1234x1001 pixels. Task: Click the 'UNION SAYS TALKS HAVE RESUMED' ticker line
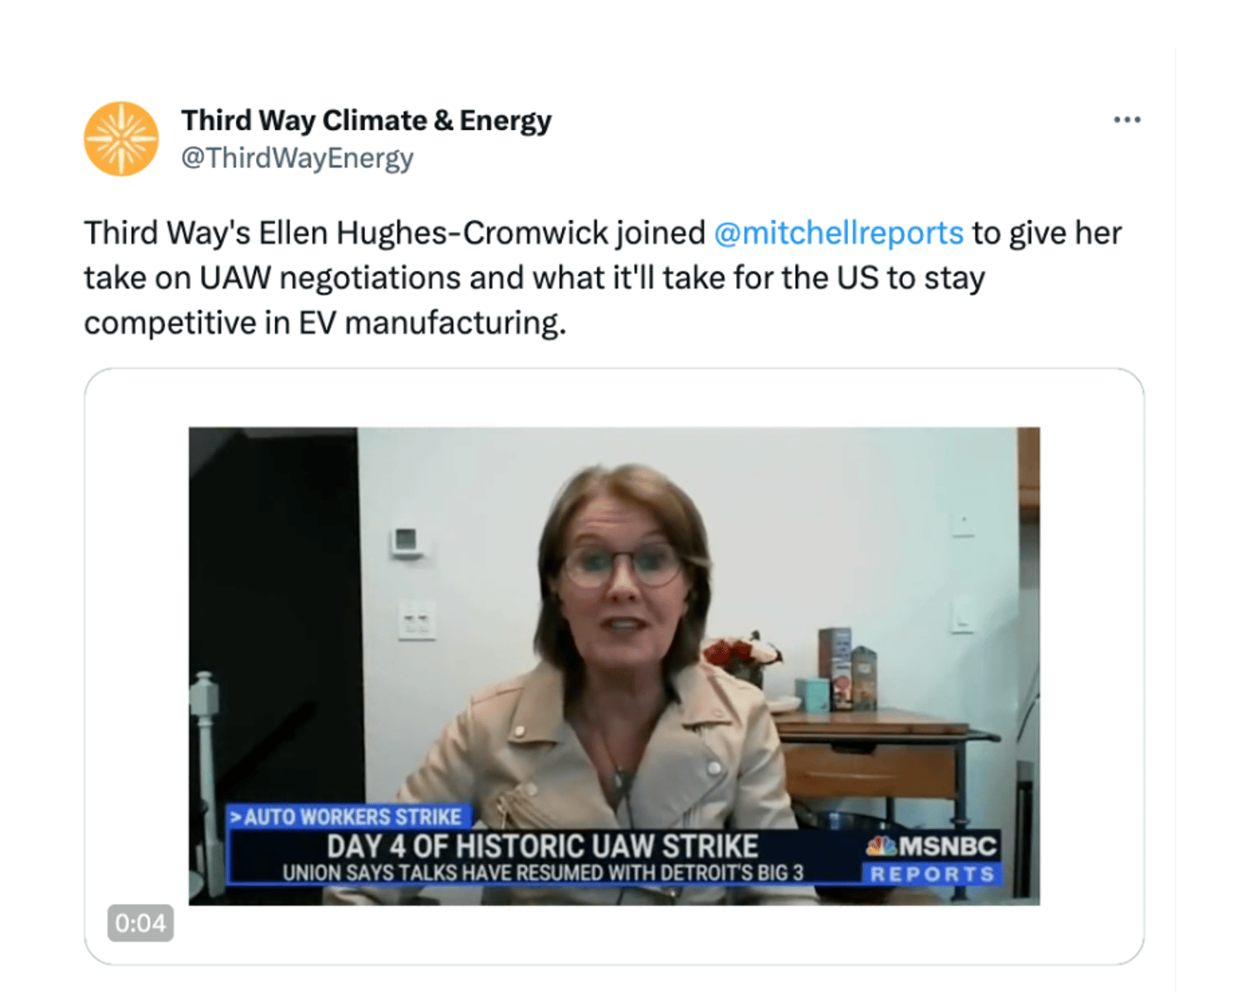click(542, 873)
